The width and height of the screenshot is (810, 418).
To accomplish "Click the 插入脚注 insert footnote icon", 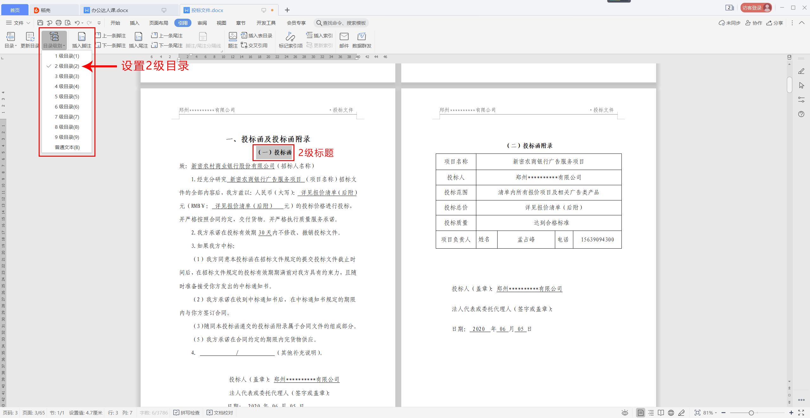I will 81,40.
